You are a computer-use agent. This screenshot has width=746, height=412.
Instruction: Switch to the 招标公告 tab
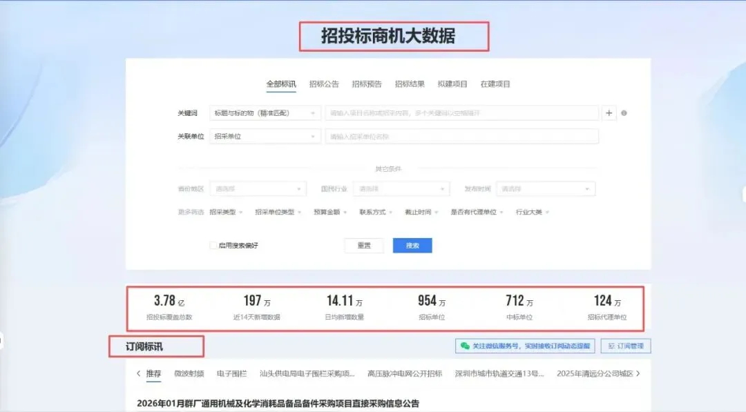(323, 84)
